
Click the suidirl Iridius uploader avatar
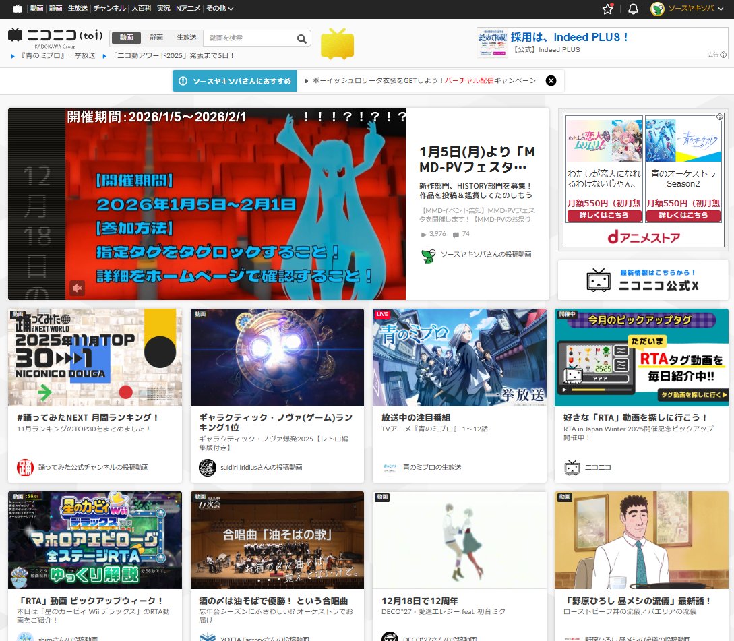pos(208,467)
